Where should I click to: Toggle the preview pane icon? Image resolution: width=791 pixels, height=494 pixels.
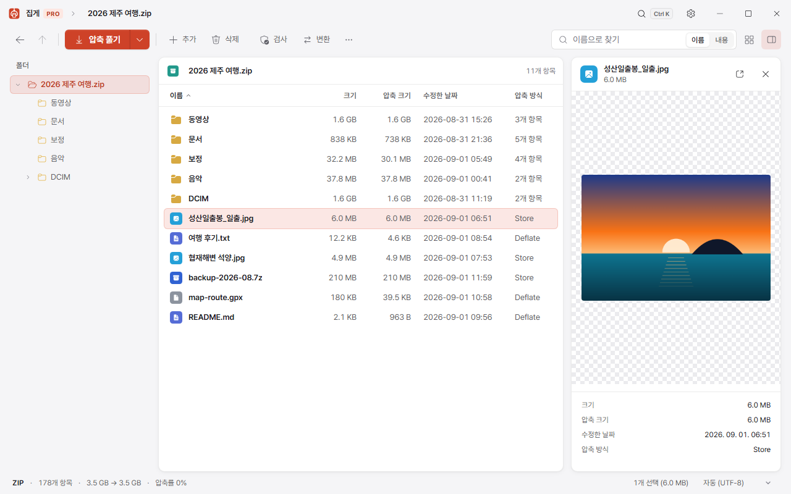click(771, 40)
